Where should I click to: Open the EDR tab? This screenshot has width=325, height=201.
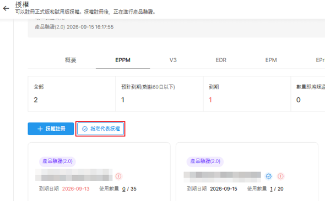click(x=221, y=60)
